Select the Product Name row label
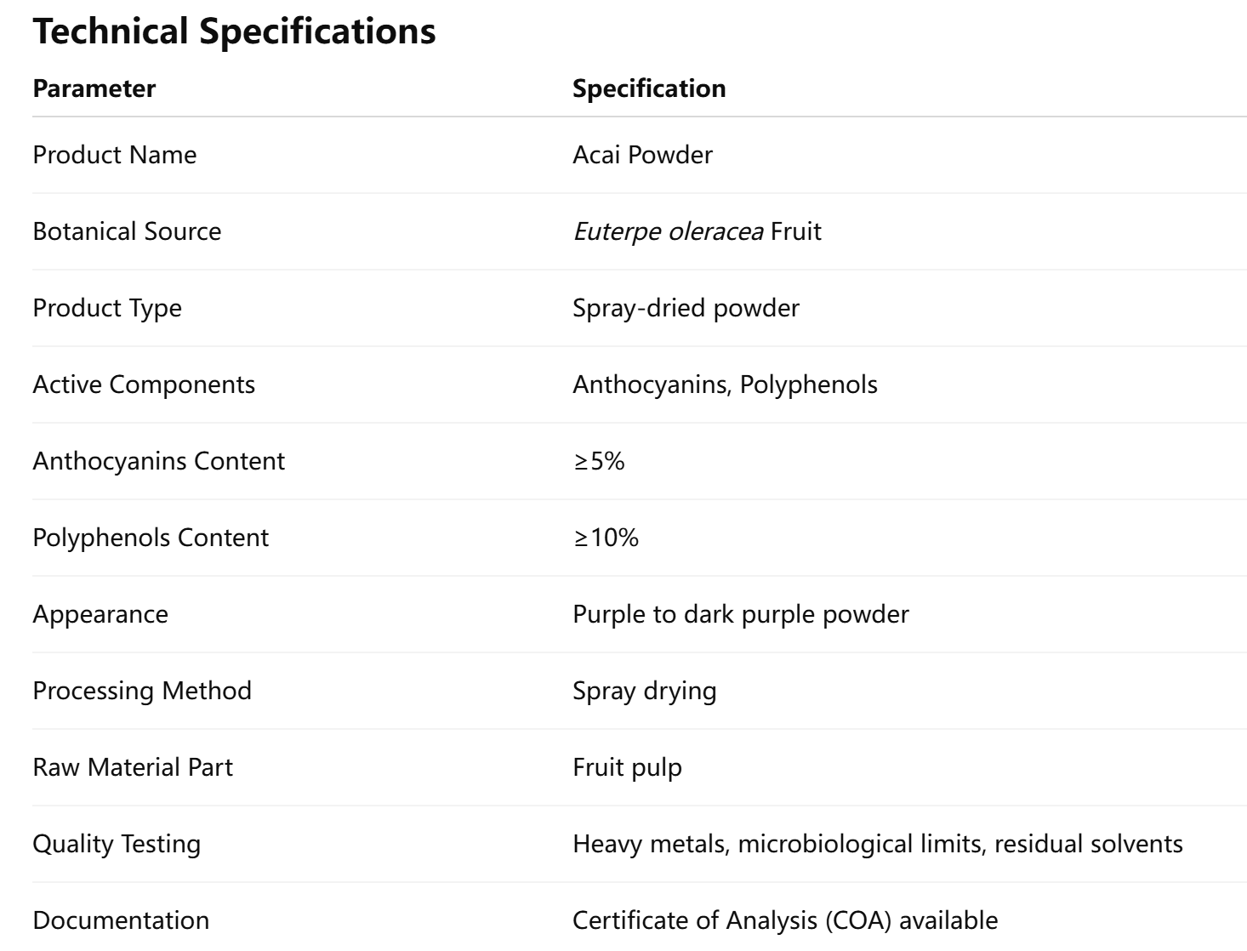The height and width of the screenshot is (951, 1247). click(114, 155)
